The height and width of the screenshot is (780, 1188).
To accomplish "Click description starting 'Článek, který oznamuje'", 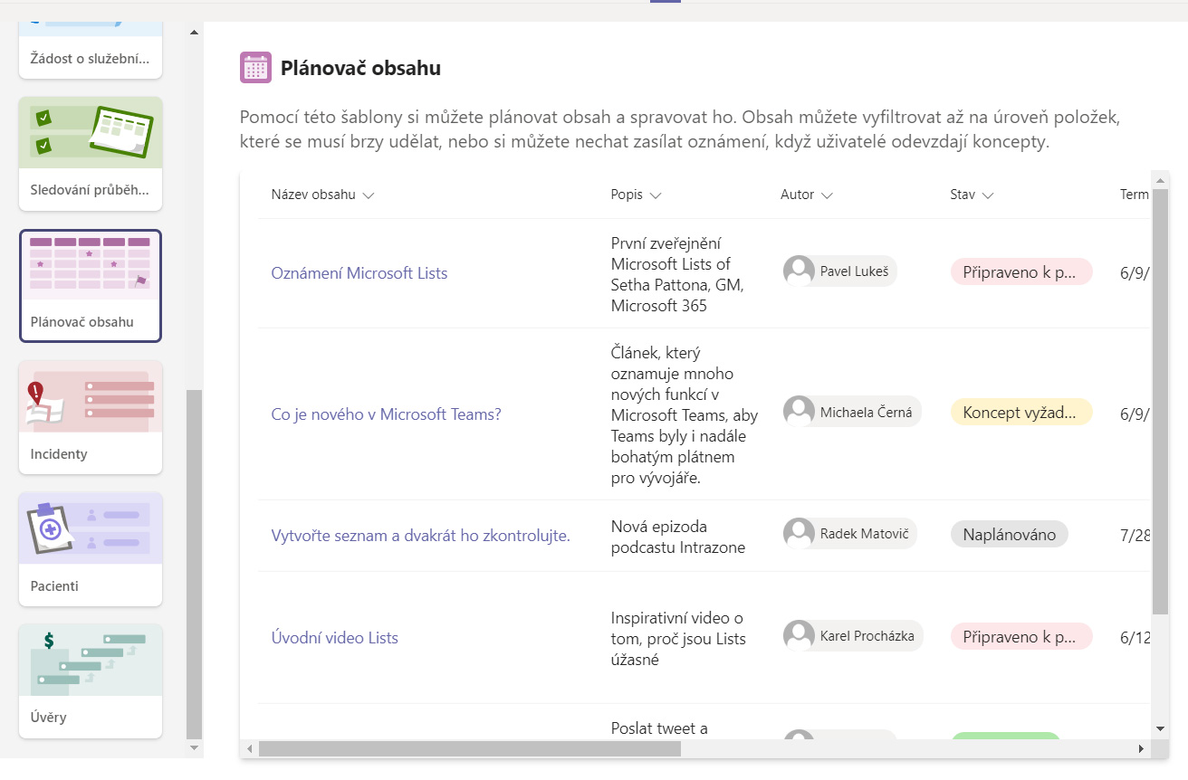I will tap(685, 415).
